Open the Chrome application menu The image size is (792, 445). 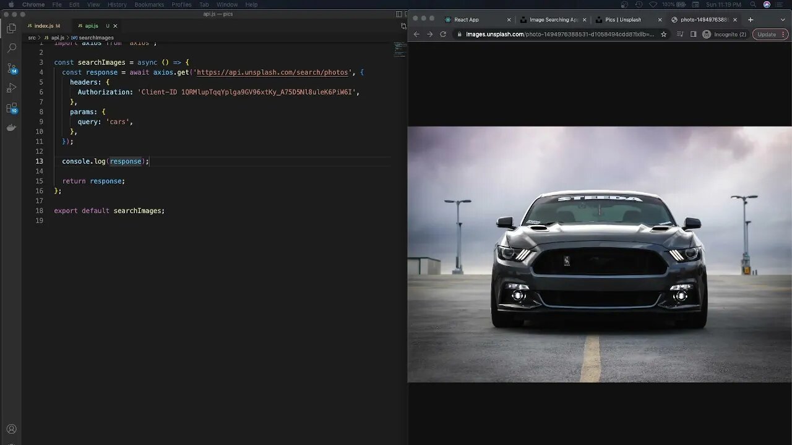tap(33, 4)
